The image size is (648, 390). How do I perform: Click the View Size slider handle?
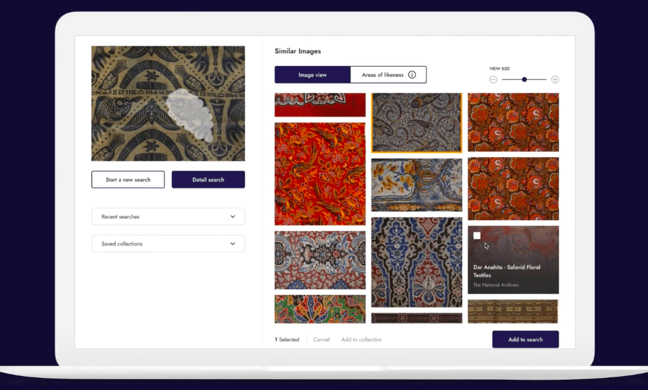[x=524, y=79]
